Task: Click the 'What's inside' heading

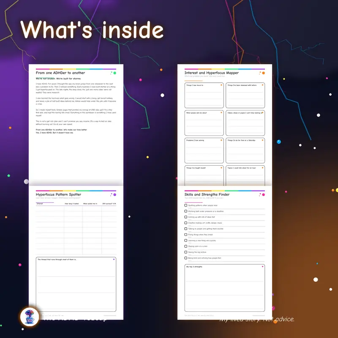Action: pos(92,30)
